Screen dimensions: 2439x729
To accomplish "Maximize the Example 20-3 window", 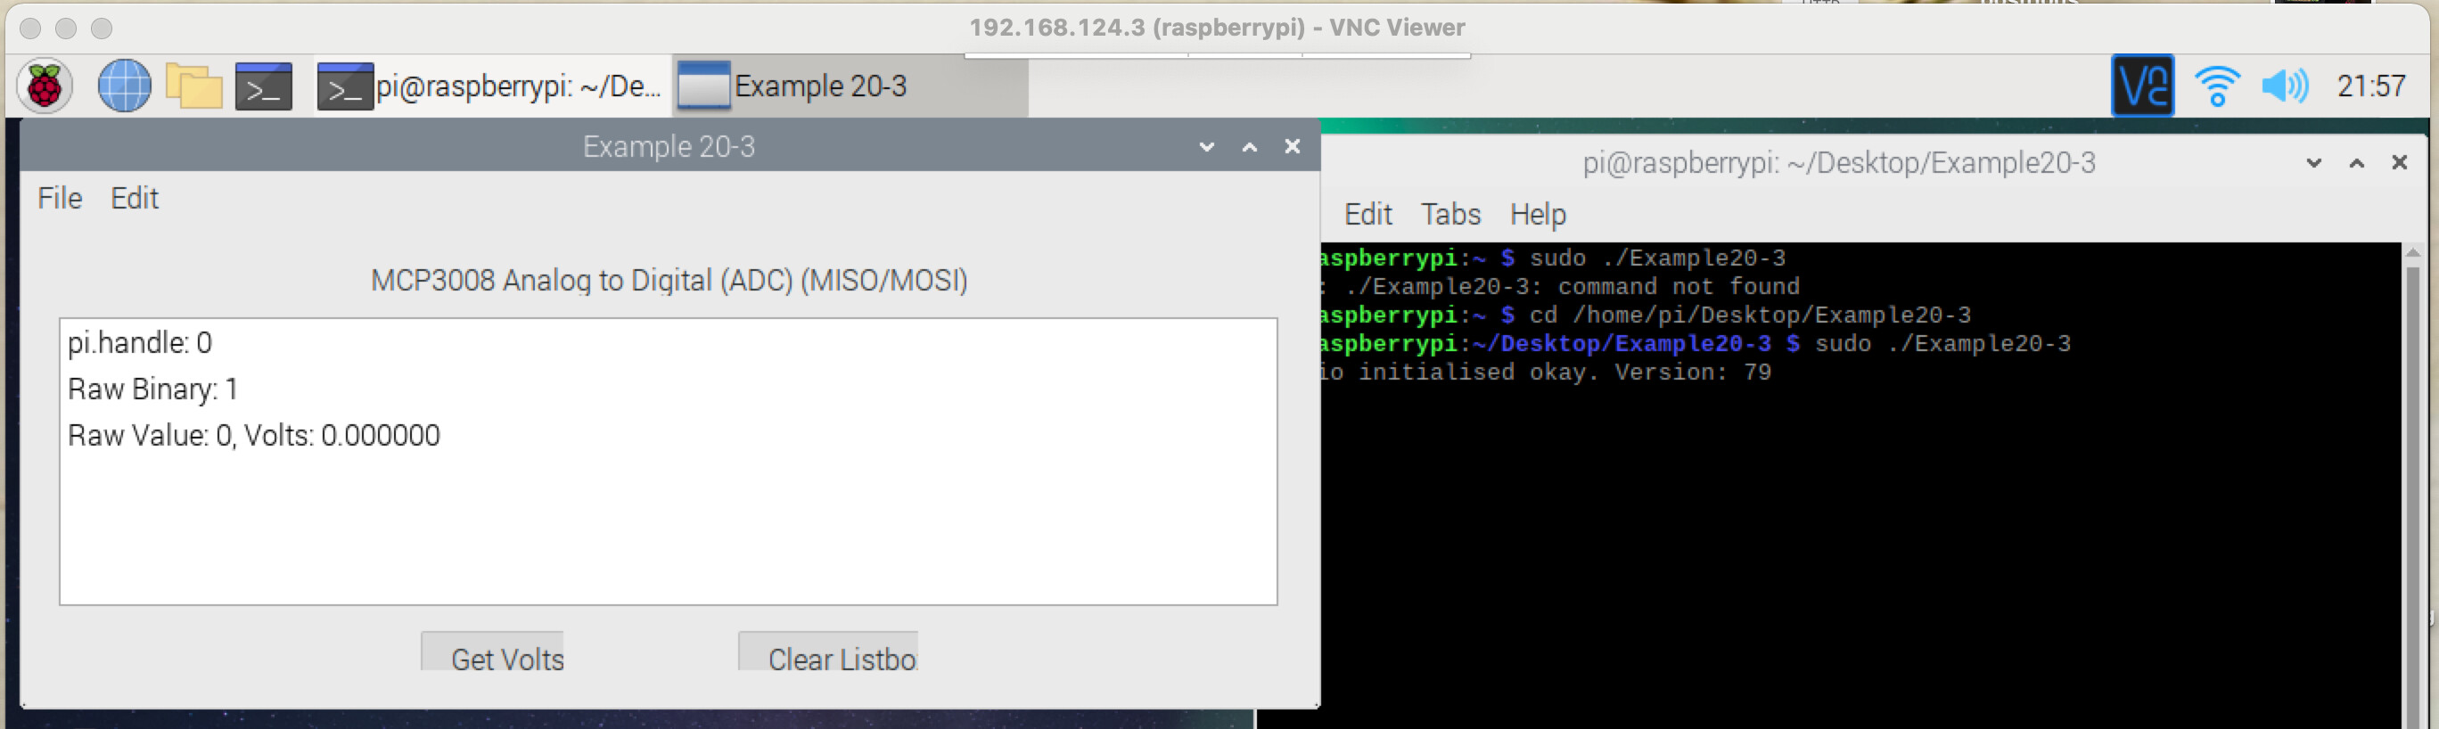I will pyautogui.click(x=1250, y=147).
